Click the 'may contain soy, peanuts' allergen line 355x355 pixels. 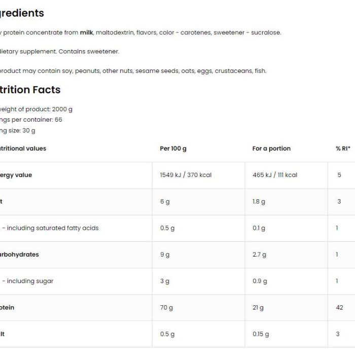pos(133,71)
